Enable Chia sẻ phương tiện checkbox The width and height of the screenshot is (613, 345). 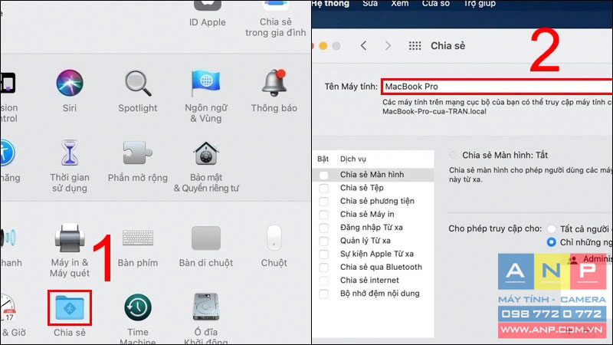(323, 202)
